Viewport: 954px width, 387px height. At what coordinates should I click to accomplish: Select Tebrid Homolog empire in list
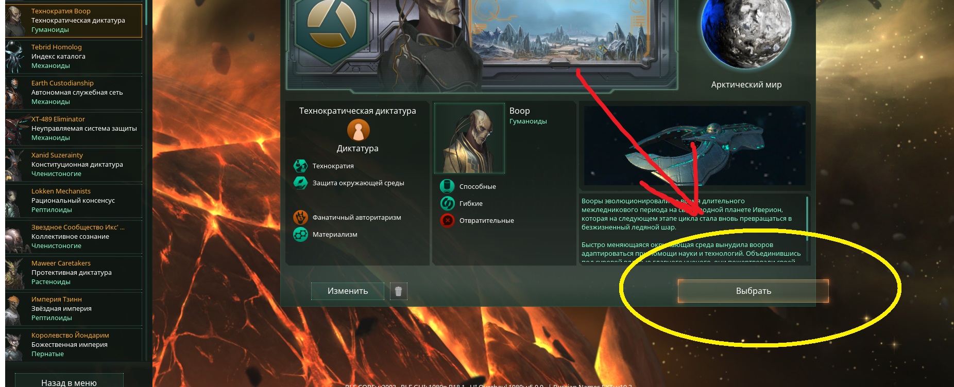(74, 56)
